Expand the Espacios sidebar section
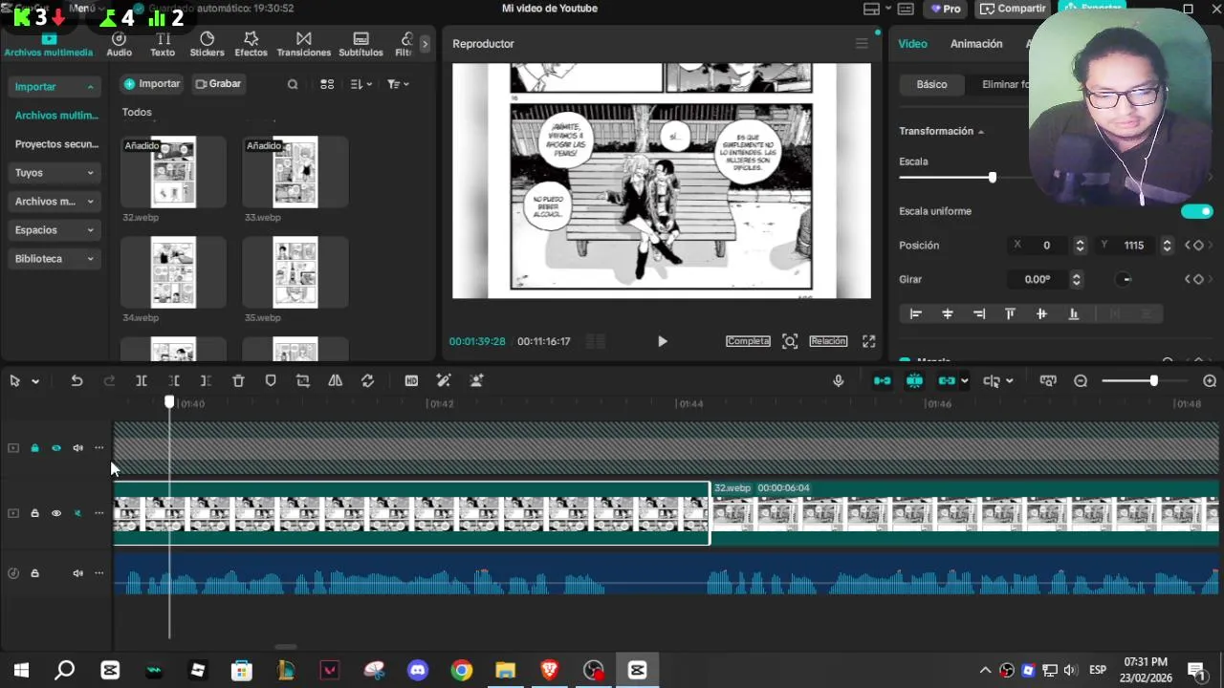Image resolution: width=1224 pixels, height=688 pixels. point(55,230)
